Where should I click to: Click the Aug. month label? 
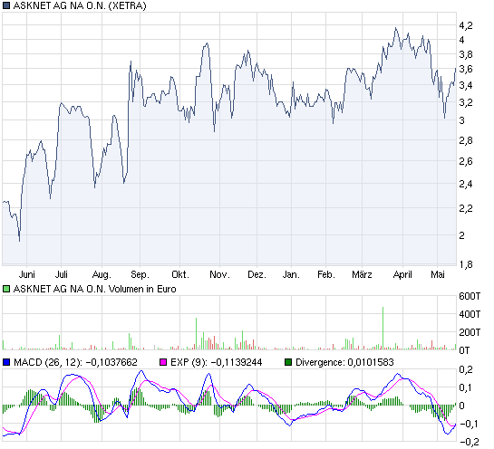coord(102,275)
